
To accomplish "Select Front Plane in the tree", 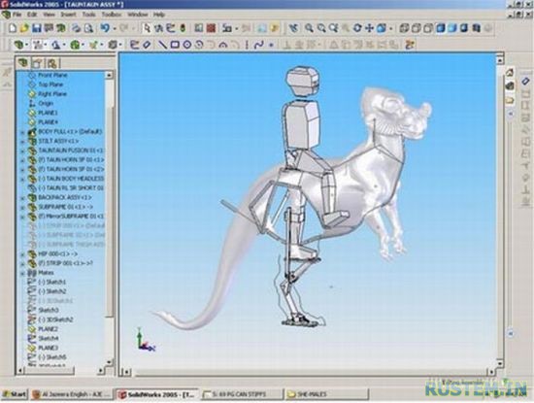I will pos(52,76).
